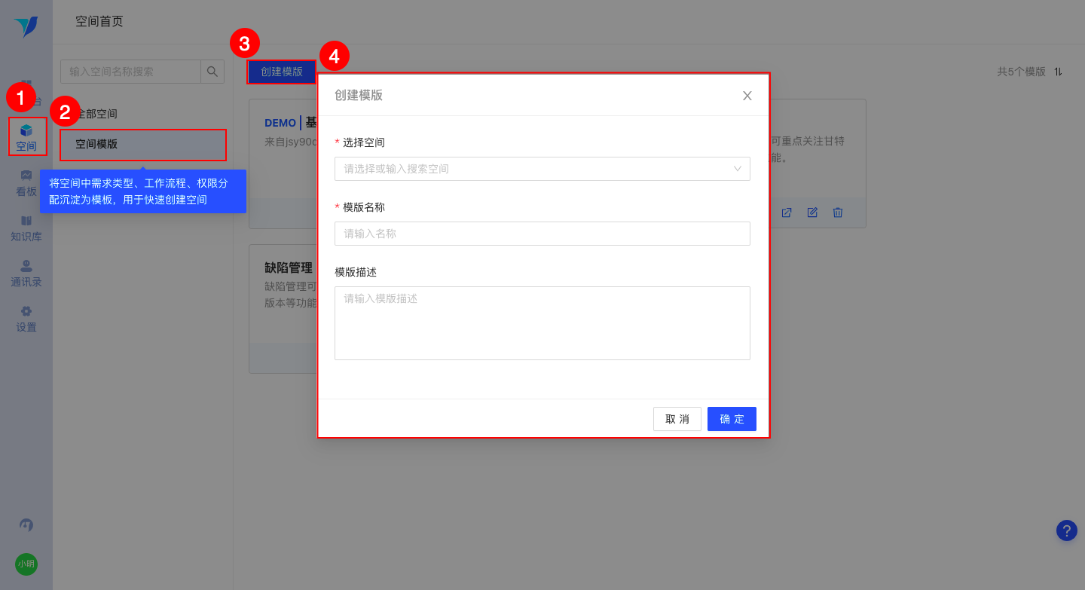Click the 输入空间名称搜索 search box

click(x=130, y=72)
